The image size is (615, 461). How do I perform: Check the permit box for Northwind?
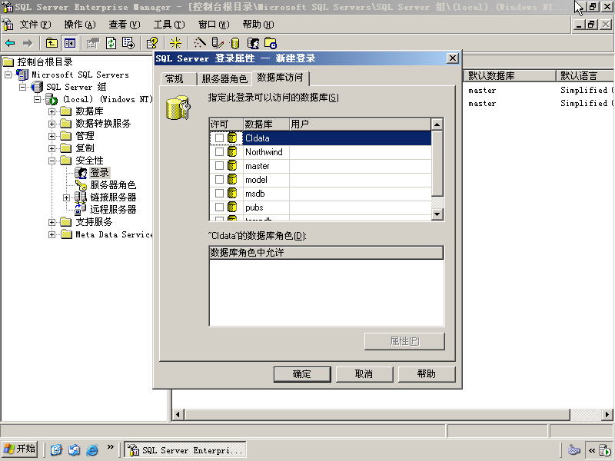(x=219, y=151)
